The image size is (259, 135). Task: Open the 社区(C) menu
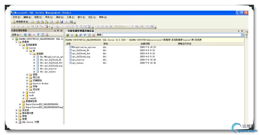click(92, 17)
